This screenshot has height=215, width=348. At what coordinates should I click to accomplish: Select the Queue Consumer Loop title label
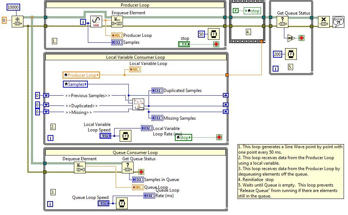point(135,152)
